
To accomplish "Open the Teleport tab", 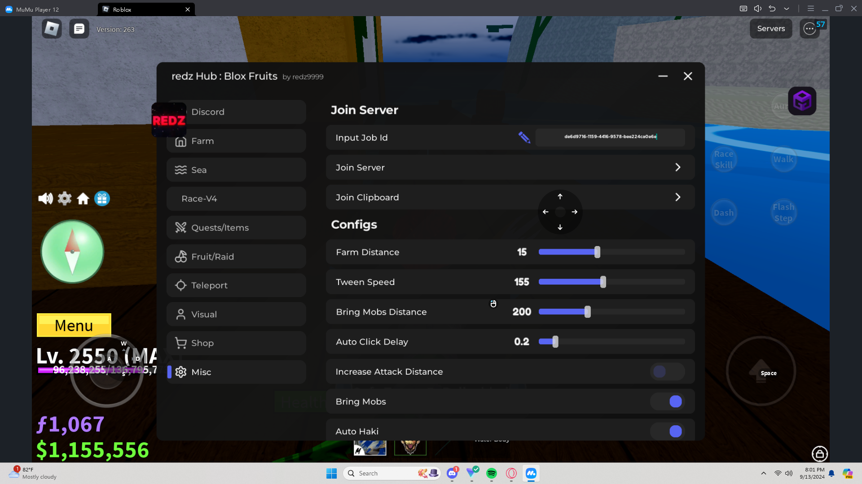I will (237, 285).
